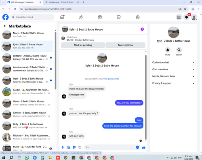Open Windows Start menu
Image resolution: width=202 pixels, height=160 pixels.
[x=4, y=158]
